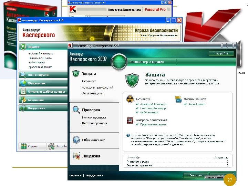248x186 pixels.
Task: Open Почтовый Антивирус link in protection panel
Action: (x=153, y=108)
